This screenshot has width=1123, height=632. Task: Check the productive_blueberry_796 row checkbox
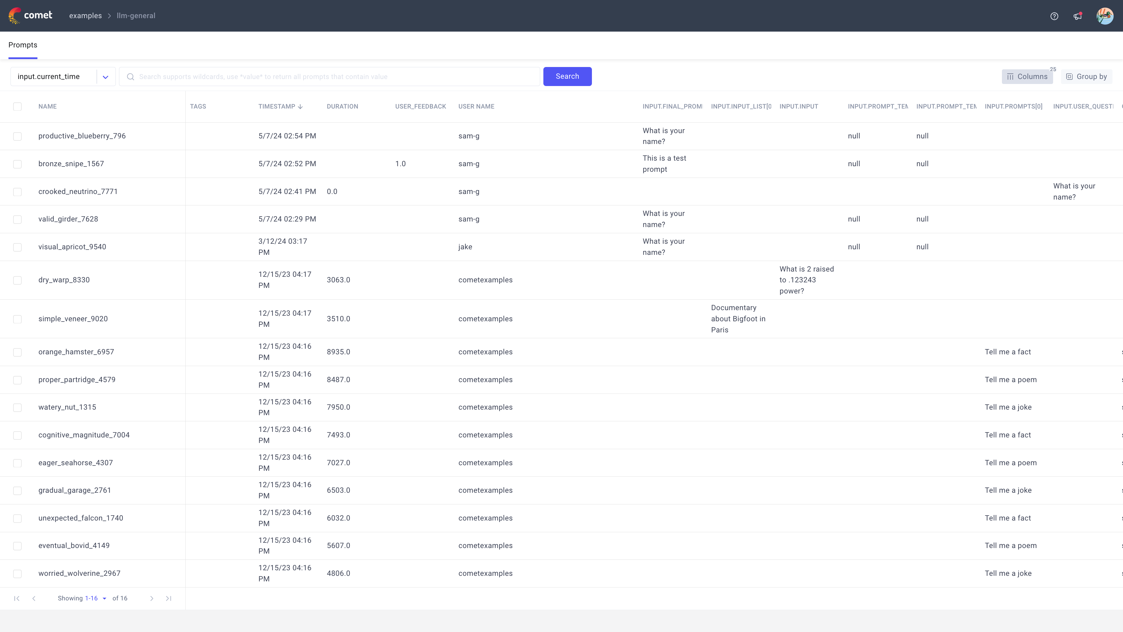coord(18,136)
